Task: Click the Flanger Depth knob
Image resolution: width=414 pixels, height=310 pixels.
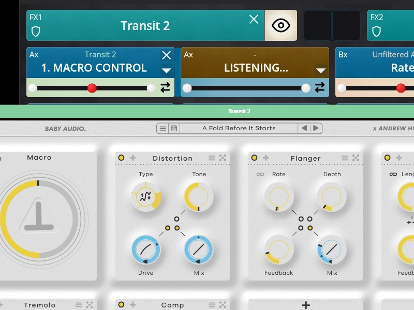Action: tap(332, 197)
